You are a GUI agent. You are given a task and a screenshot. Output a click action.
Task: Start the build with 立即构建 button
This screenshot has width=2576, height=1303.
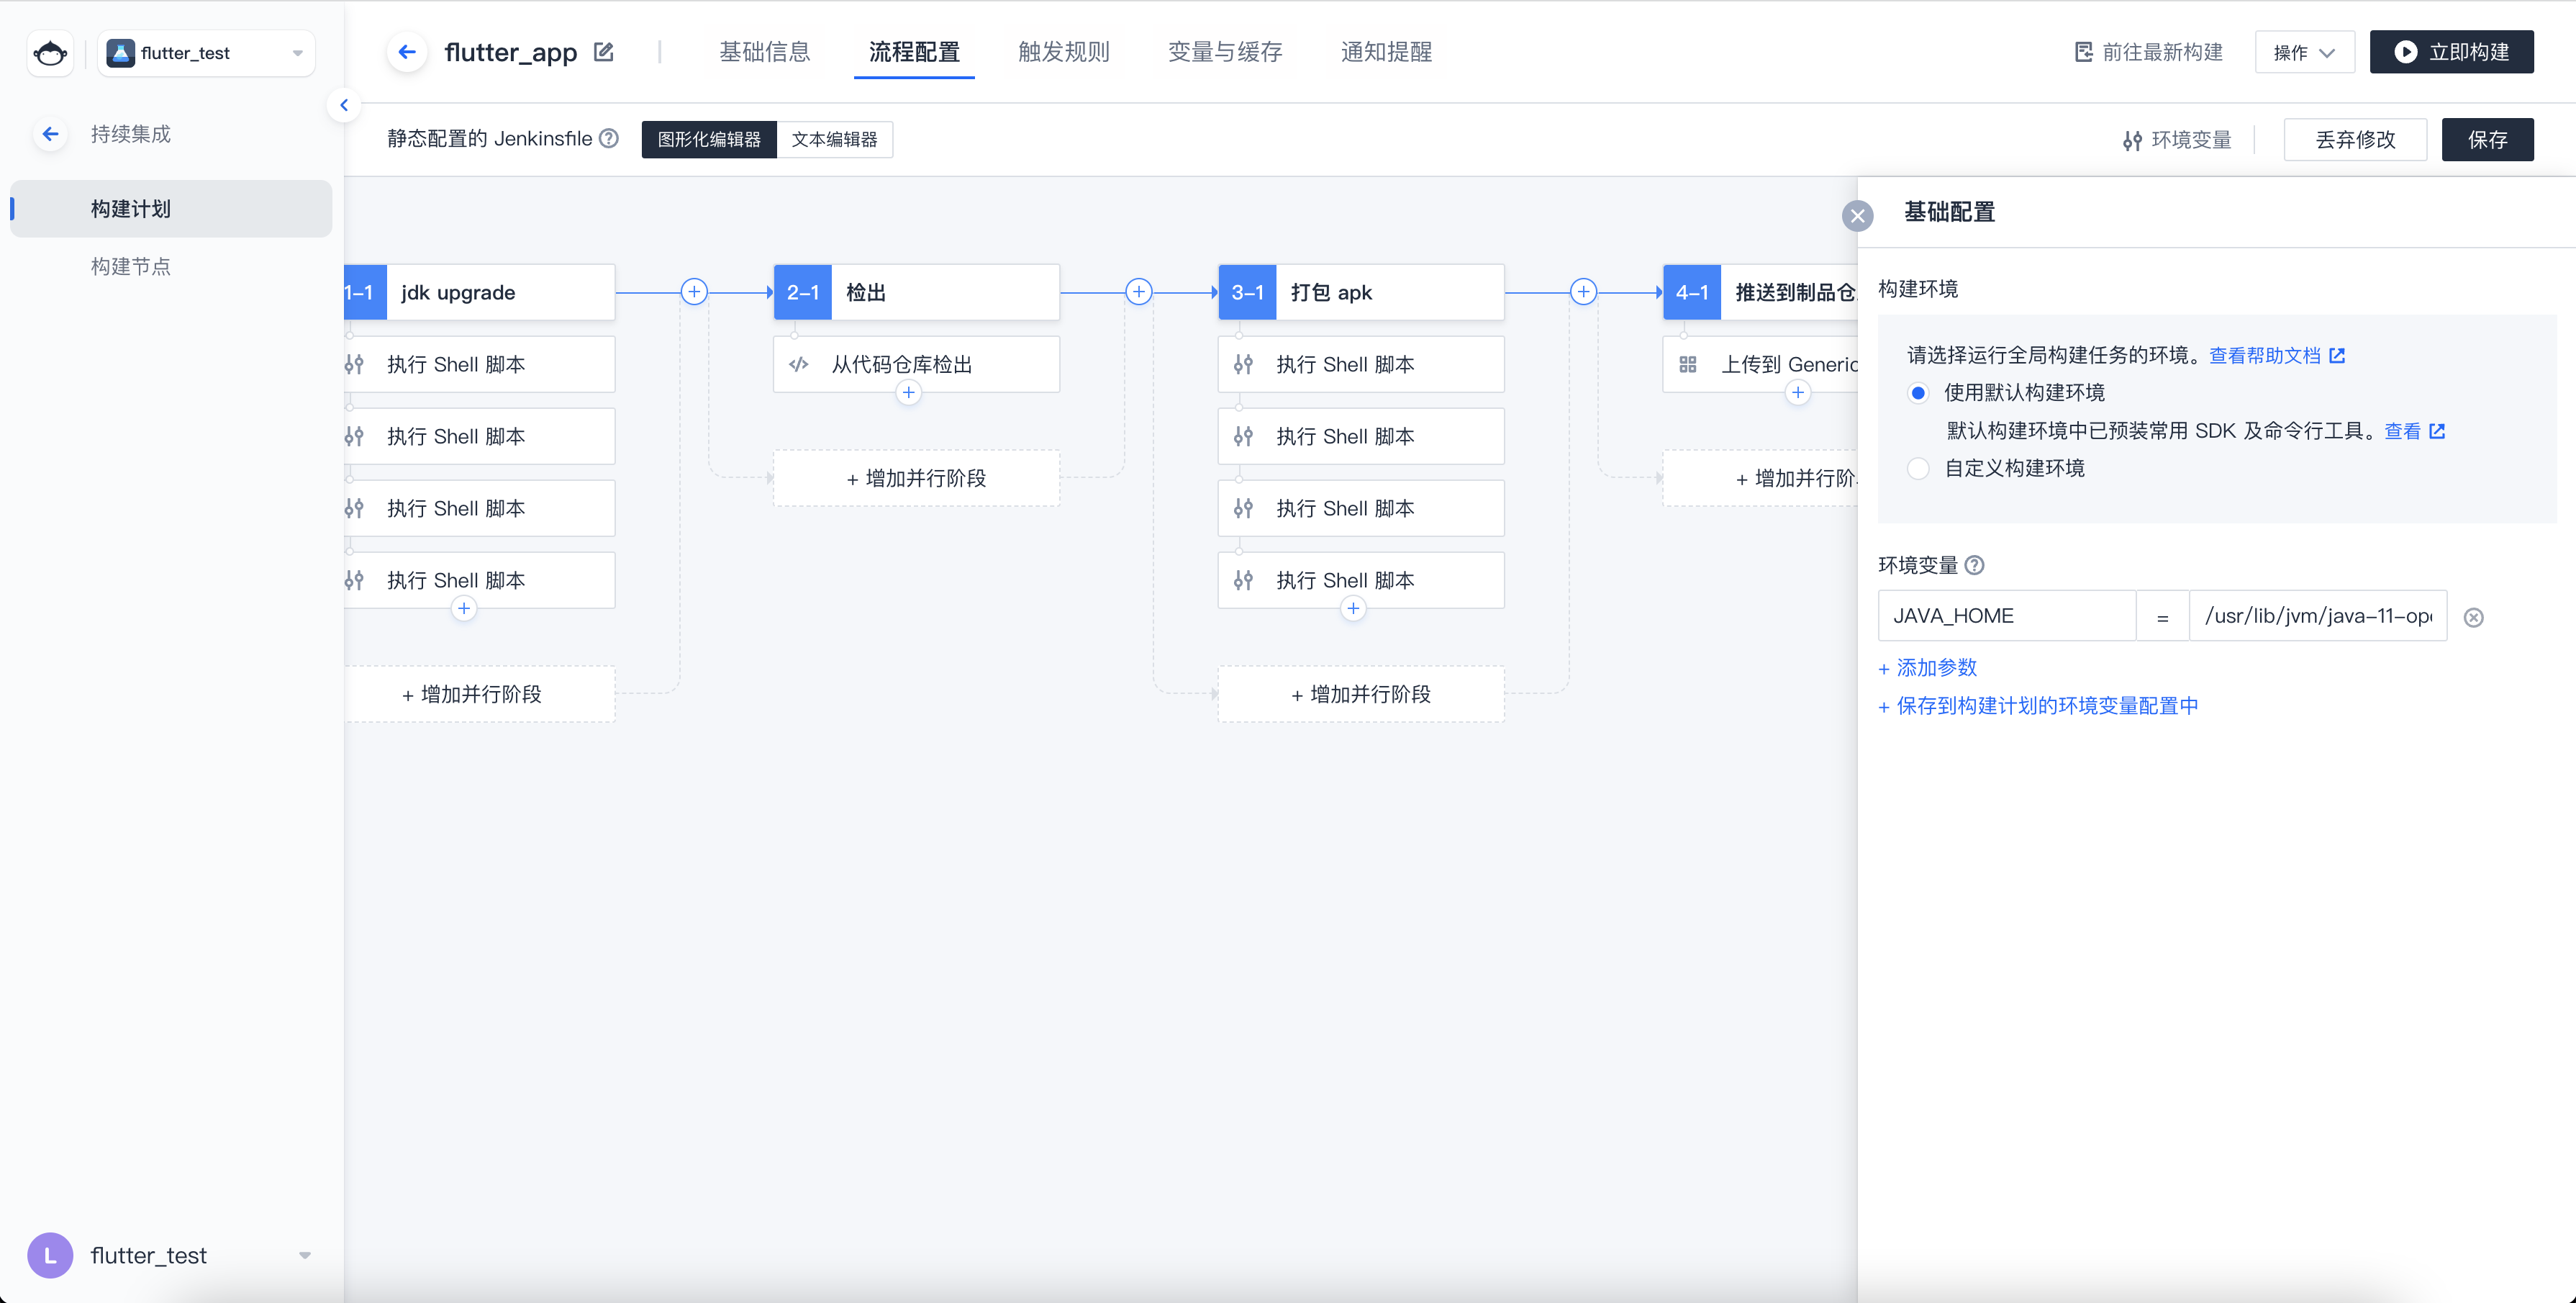coord(2451,52)
